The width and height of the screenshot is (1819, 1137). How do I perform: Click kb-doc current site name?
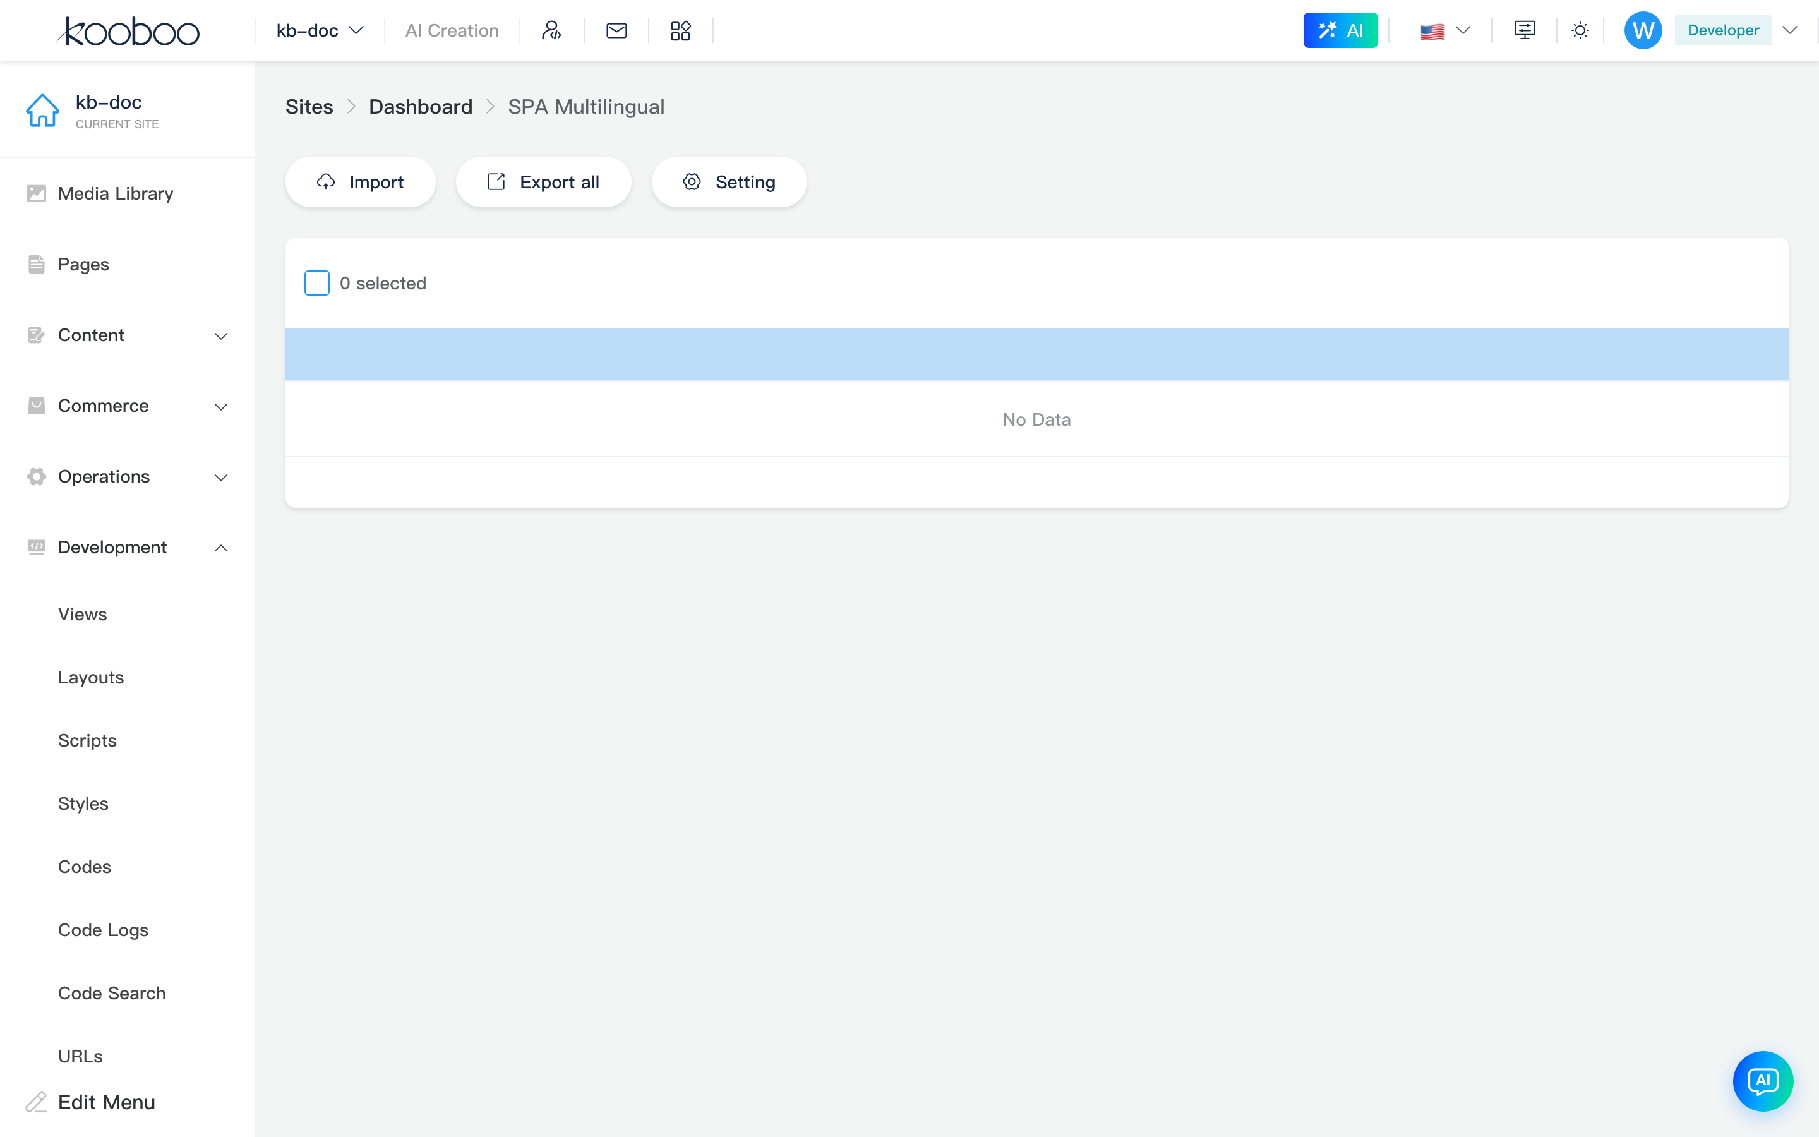(x=108, y=102)
